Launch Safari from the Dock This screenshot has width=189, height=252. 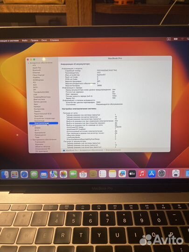pyautogui.click(x=24, y=175)
